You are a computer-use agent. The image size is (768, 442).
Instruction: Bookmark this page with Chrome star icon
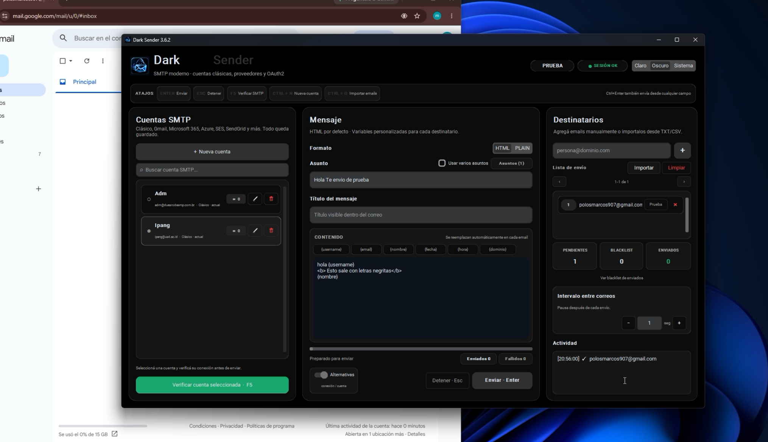pyautogui.click(x=417, y=16)
